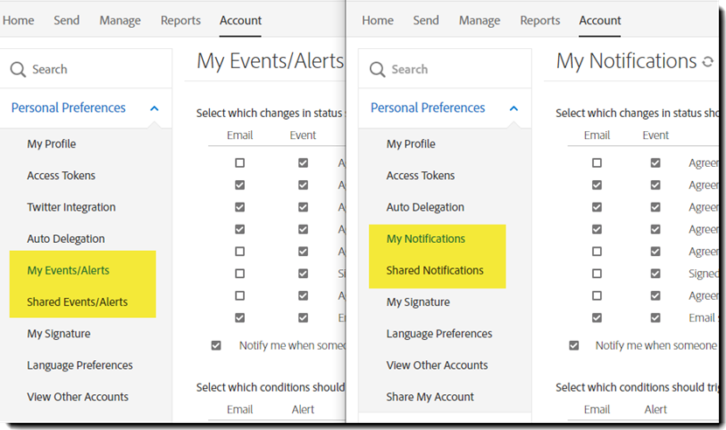
Task: Collapse Personal Preferences in the left panel
Action: pyautogui.click(x=155, y=108)
